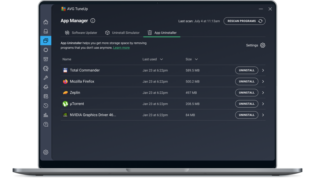Uninstall Mozilla Firefox
Viewport: 315px width, 178px height.
(x=247, y=81)
